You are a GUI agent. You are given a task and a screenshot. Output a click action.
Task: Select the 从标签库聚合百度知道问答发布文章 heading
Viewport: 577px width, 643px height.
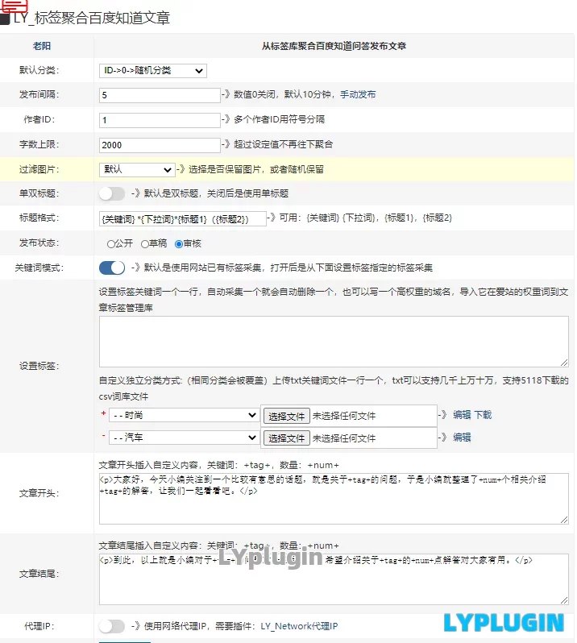click(x=334, y=46)
